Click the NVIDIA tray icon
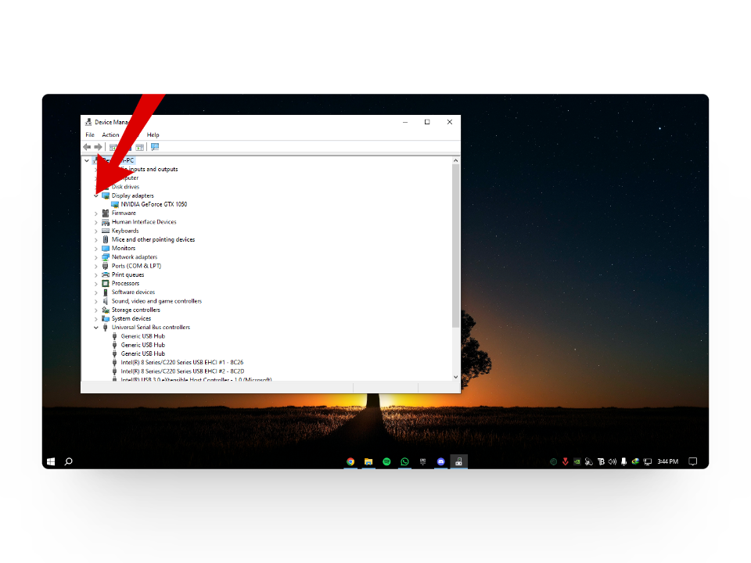Image resolution: width=751 pixels, height=563 pixels. (577, 461)
